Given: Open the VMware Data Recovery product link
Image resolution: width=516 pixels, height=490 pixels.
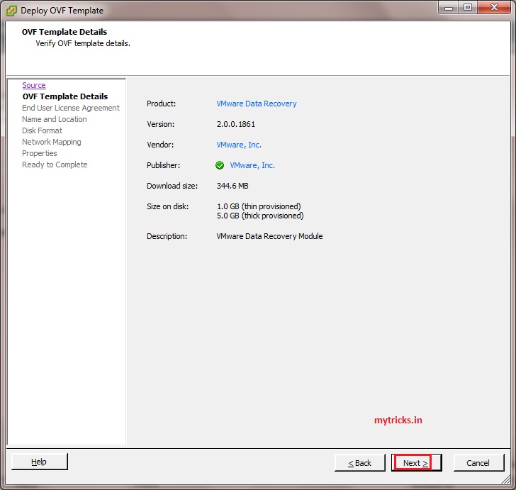Looking at the screenshot, I should pyautogui.click(x=257, y=104).
